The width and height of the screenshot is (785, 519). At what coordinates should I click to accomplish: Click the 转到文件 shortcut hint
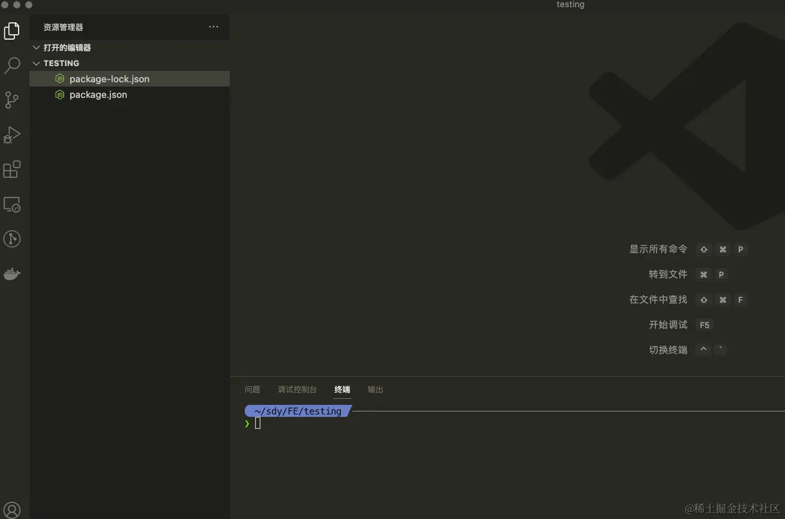668,274
